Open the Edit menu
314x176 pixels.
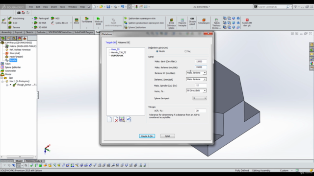pos(38,7)
